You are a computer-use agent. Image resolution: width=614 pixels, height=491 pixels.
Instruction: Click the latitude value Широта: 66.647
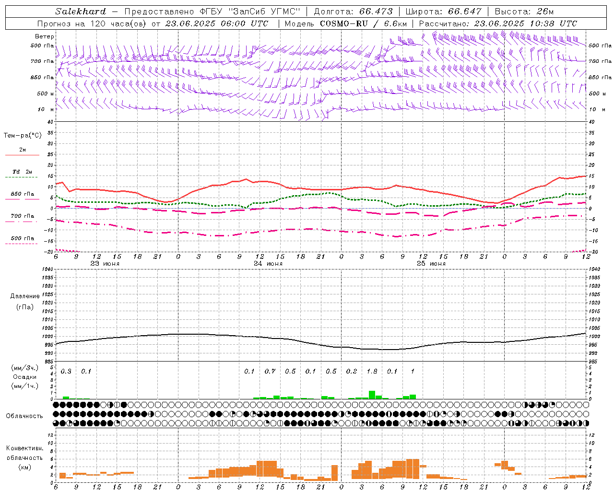click(x=444, y=12)
